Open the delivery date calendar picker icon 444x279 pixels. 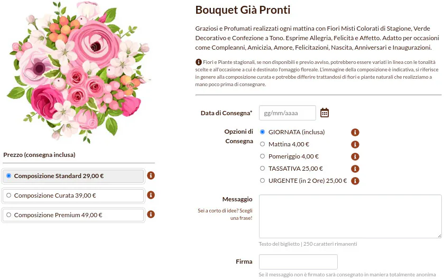coord(325,113)
